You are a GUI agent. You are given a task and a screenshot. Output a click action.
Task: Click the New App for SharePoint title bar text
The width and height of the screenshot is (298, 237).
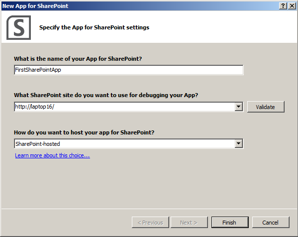(35, 6)
